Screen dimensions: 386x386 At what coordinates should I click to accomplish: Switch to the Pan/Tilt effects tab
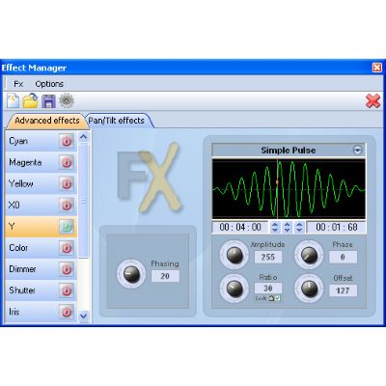click(x=117, y=121)
